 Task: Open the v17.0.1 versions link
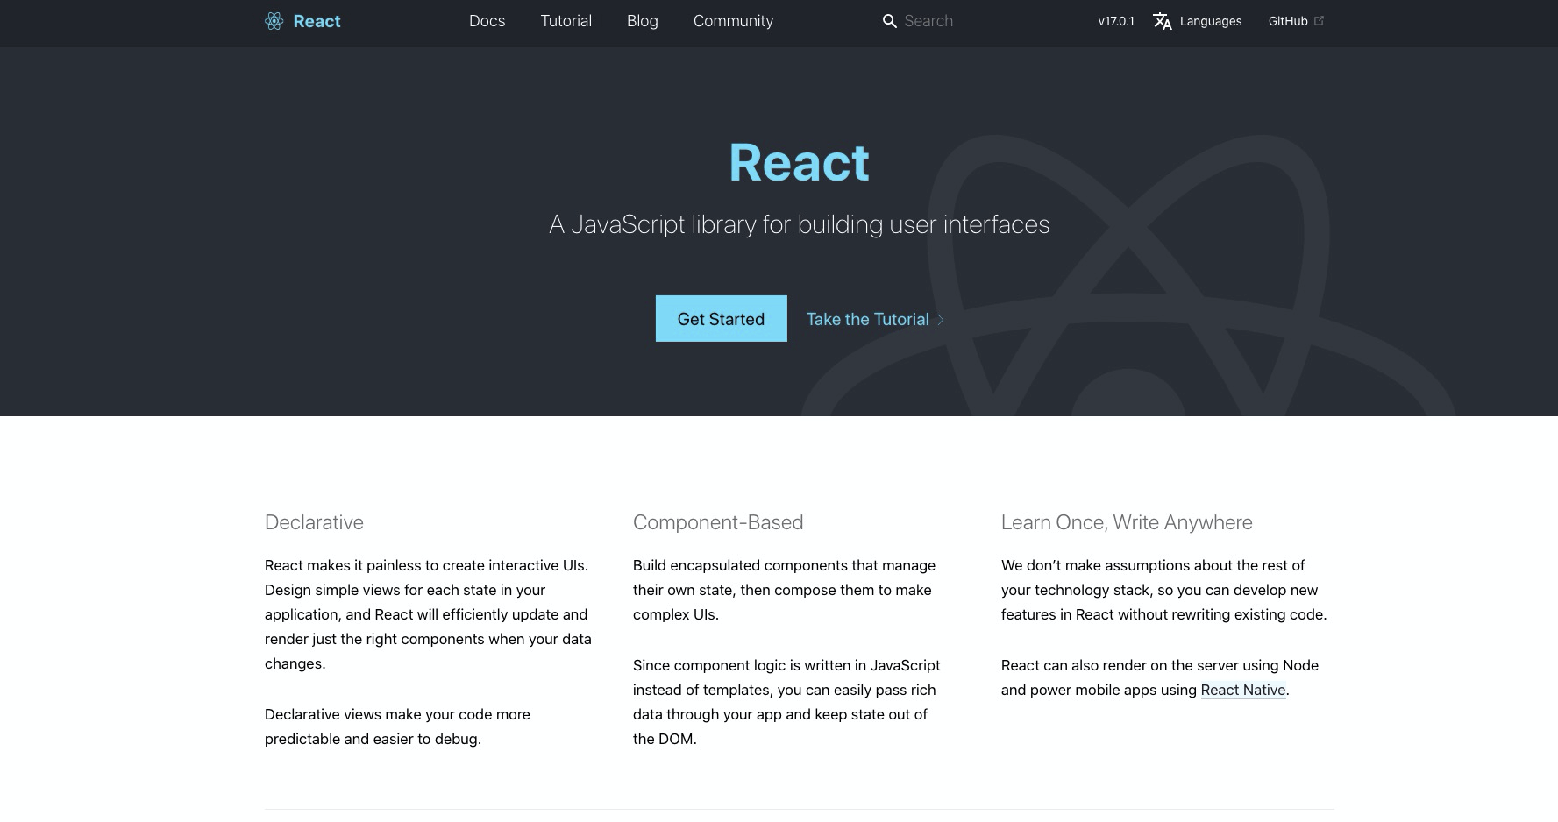click(1116, 21)
